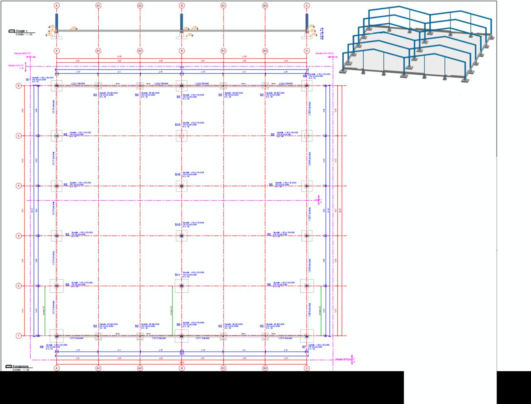Select grid bubble 4 on the left side
531x404 pixels.
tap(18, 186)
